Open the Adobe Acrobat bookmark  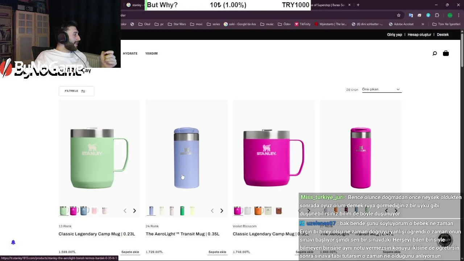[401, 24]
